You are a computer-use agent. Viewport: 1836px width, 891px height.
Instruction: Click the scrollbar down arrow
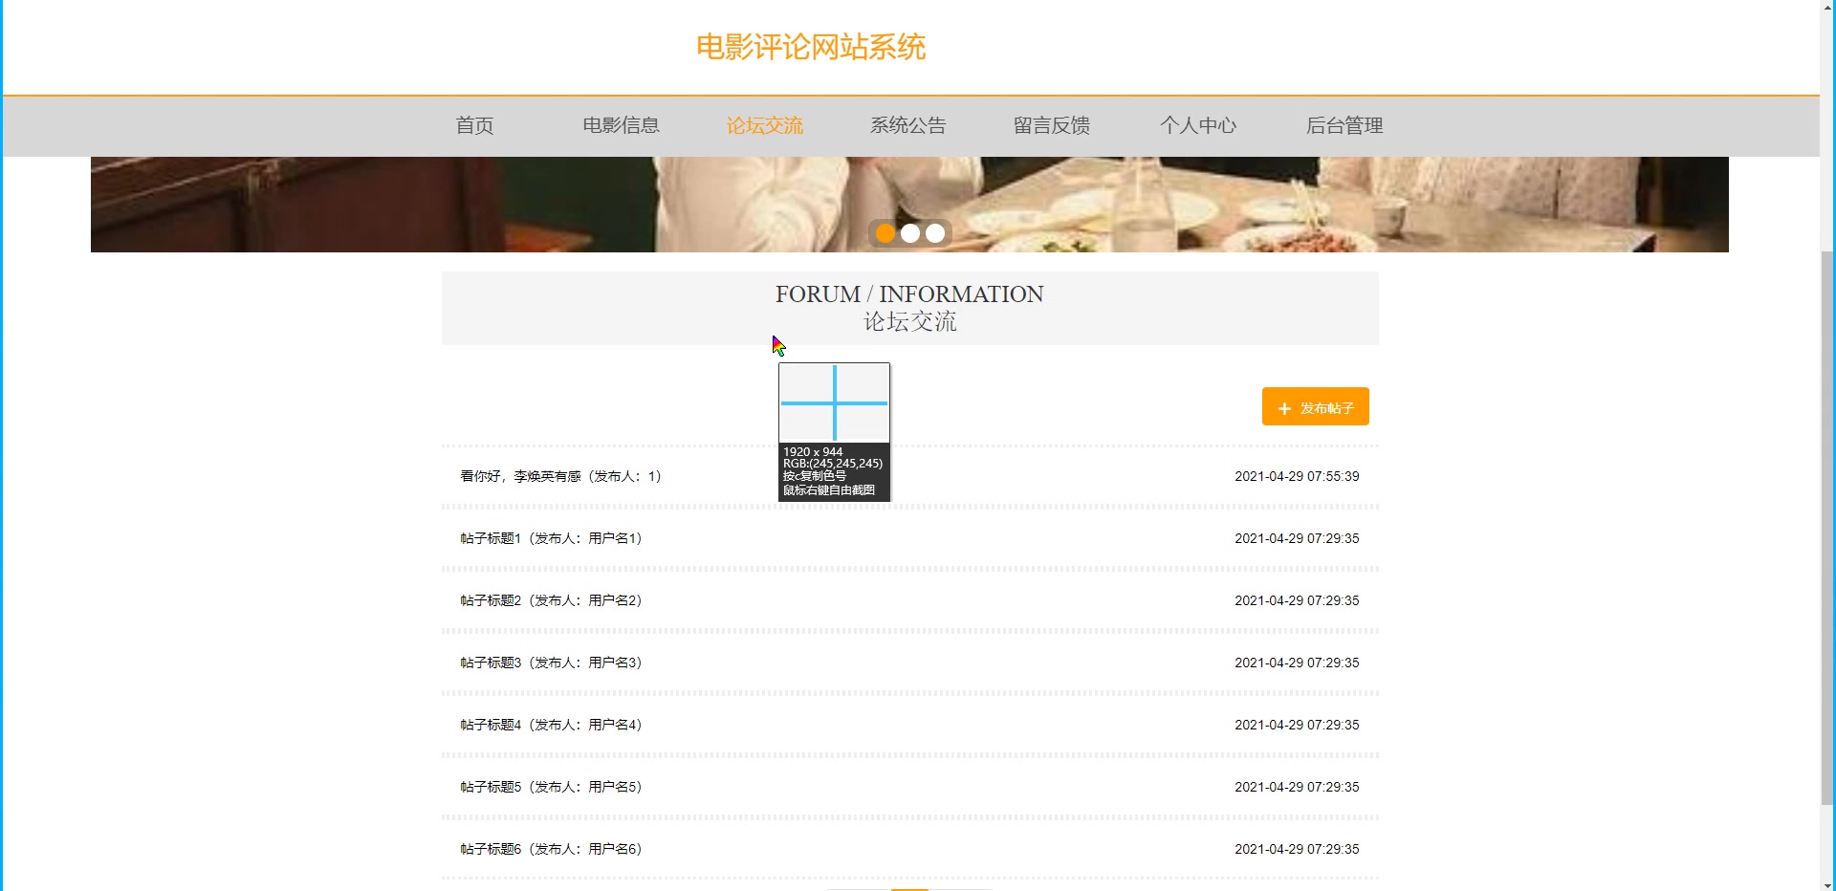point(1827,883)
